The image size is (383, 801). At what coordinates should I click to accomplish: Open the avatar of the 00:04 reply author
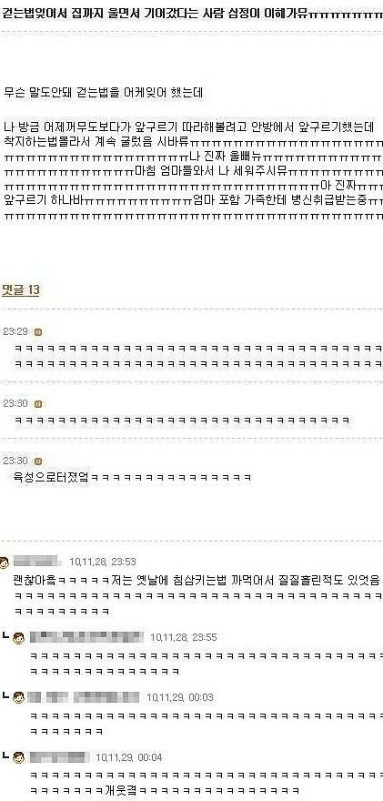point(19,757)
